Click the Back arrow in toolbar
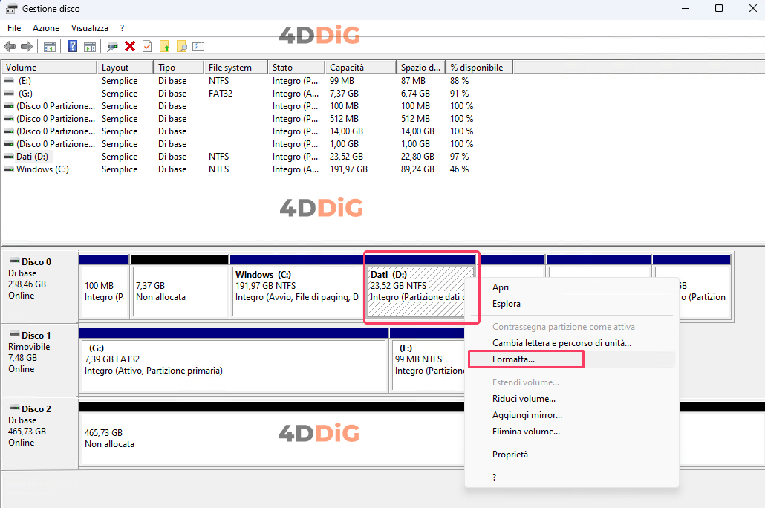Image resolution: width=765 pixels, height=508 pixels. click(9, 46)
